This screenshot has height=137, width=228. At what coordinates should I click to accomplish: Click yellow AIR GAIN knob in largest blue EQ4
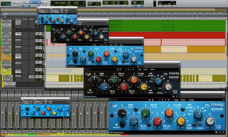pos(181,121)
